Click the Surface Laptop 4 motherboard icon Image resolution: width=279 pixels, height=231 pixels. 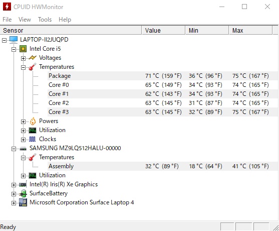tap(23, 202)
